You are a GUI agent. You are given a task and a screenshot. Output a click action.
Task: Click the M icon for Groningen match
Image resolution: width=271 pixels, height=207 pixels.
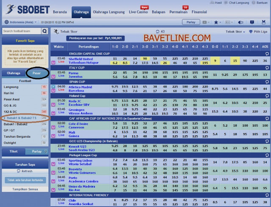tap(53, 113)
